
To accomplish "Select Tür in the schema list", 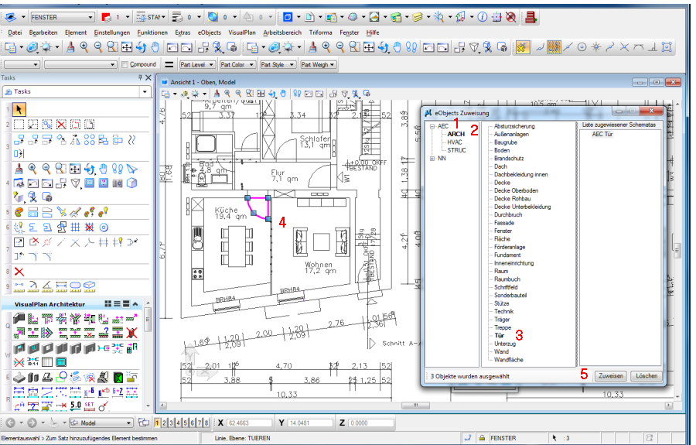I will click(x=500, y=336).
